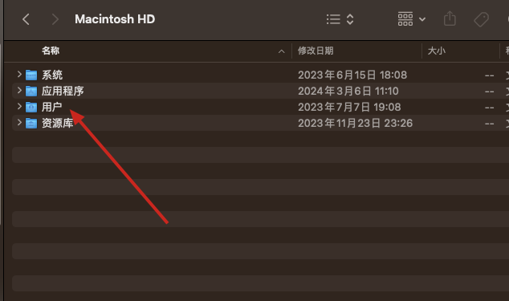Image resolution: width=509 pixels, height=301 pixels.
Task: Select the 资源库 folder icon
Action: pyautogui.click(x=31, y=123)
